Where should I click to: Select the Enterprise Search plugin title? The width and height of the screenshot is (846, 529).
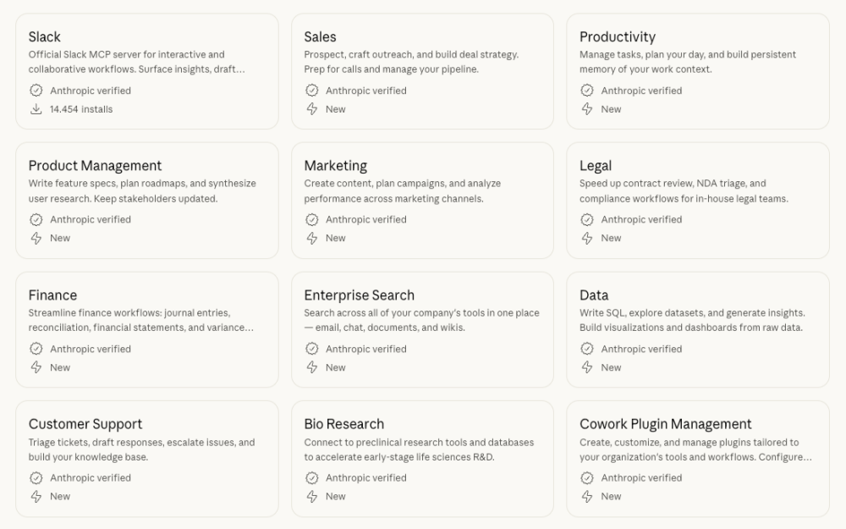[x=359, y=295]
